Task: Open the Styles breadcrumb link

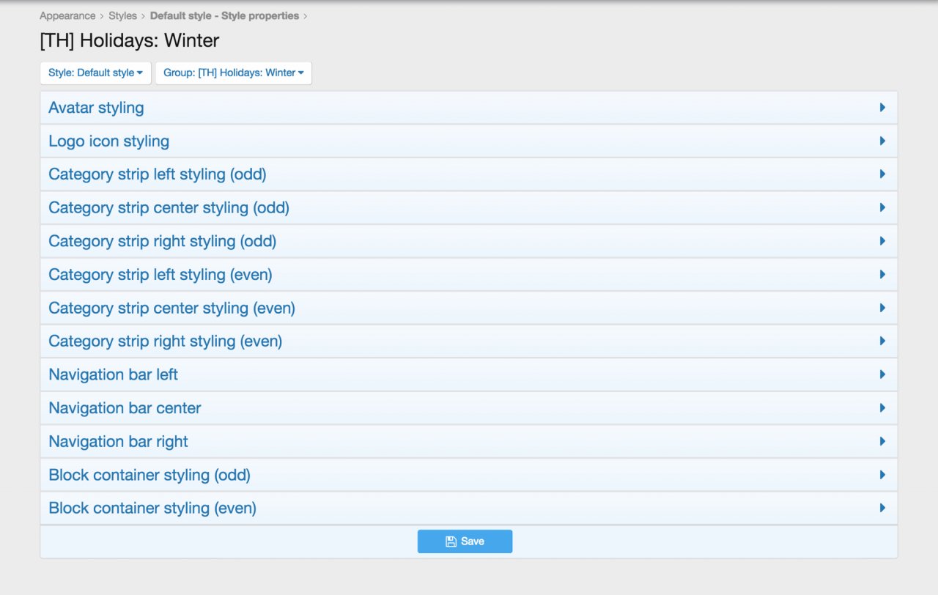Action: pyautogui.click(x=122, y=15)
